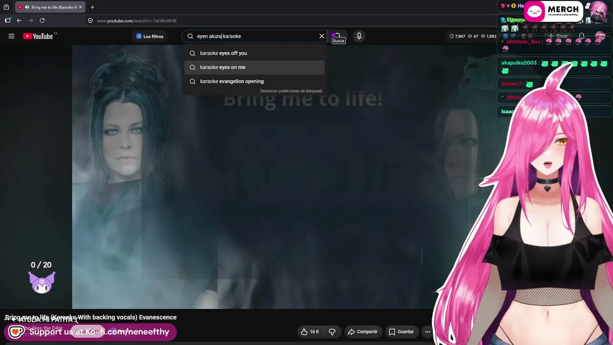Like the video with thumbs-up 16 K
This screenshot has height=345, width=613.
[x=310, y=332]
